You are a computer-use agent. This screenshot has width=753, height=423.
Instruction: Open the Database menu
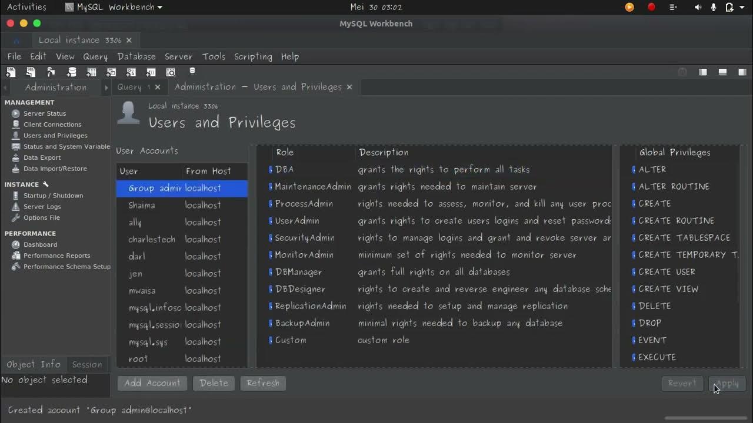(136, 56)
